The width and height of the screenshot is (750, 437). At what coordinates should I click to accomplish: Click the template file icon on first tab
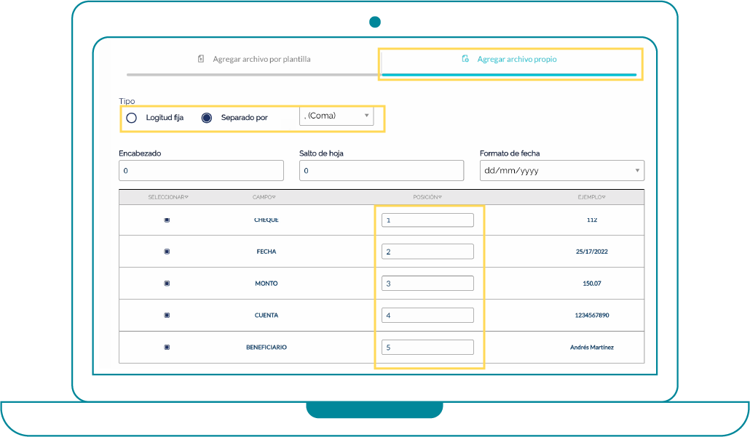[x=201, y=59]
